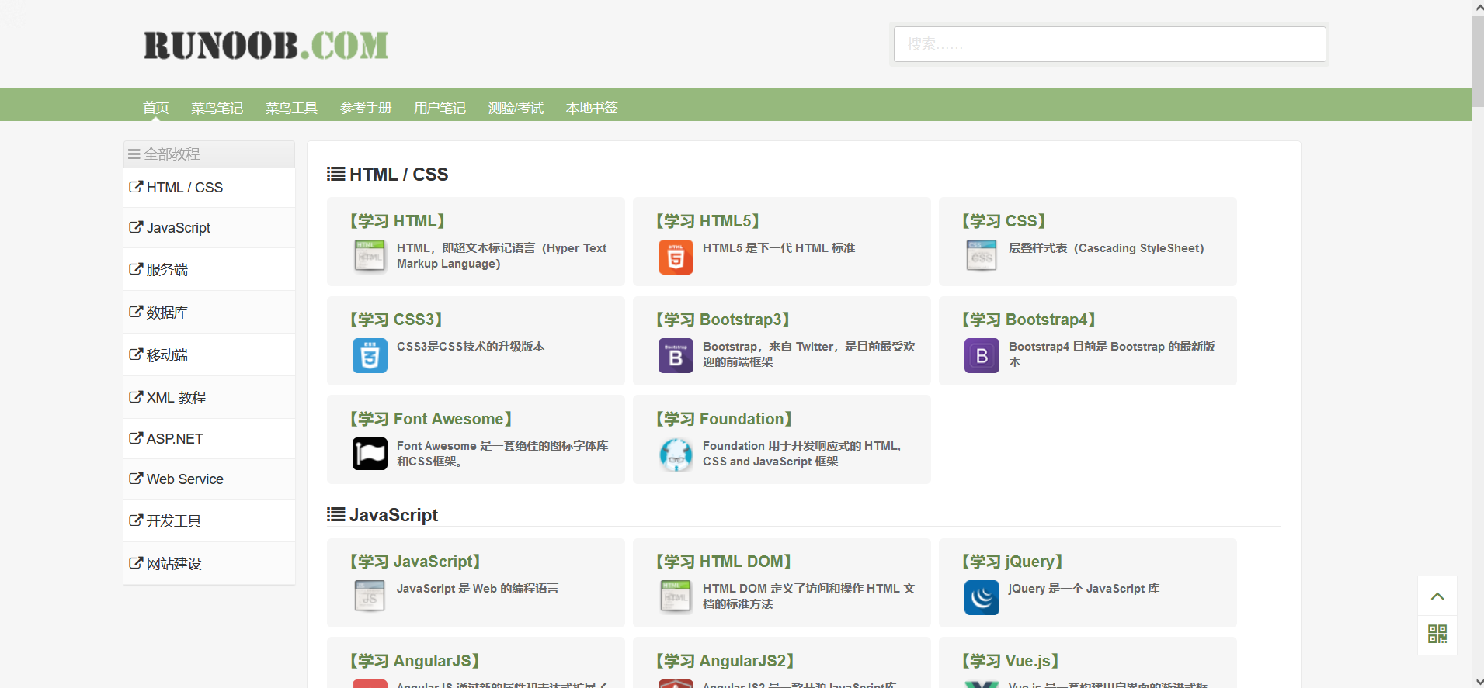Click the QR code icon button
Image resolution: width=1484 pixels, height=688 pixels.
point(1437,634)
